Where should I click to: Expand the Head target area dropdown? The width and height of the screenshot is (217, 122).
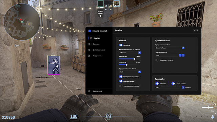[130, 72]
